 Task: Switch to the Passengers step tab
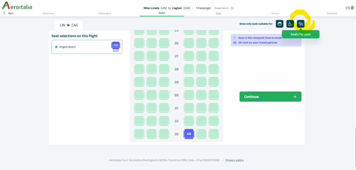click(x=105, y=13)
